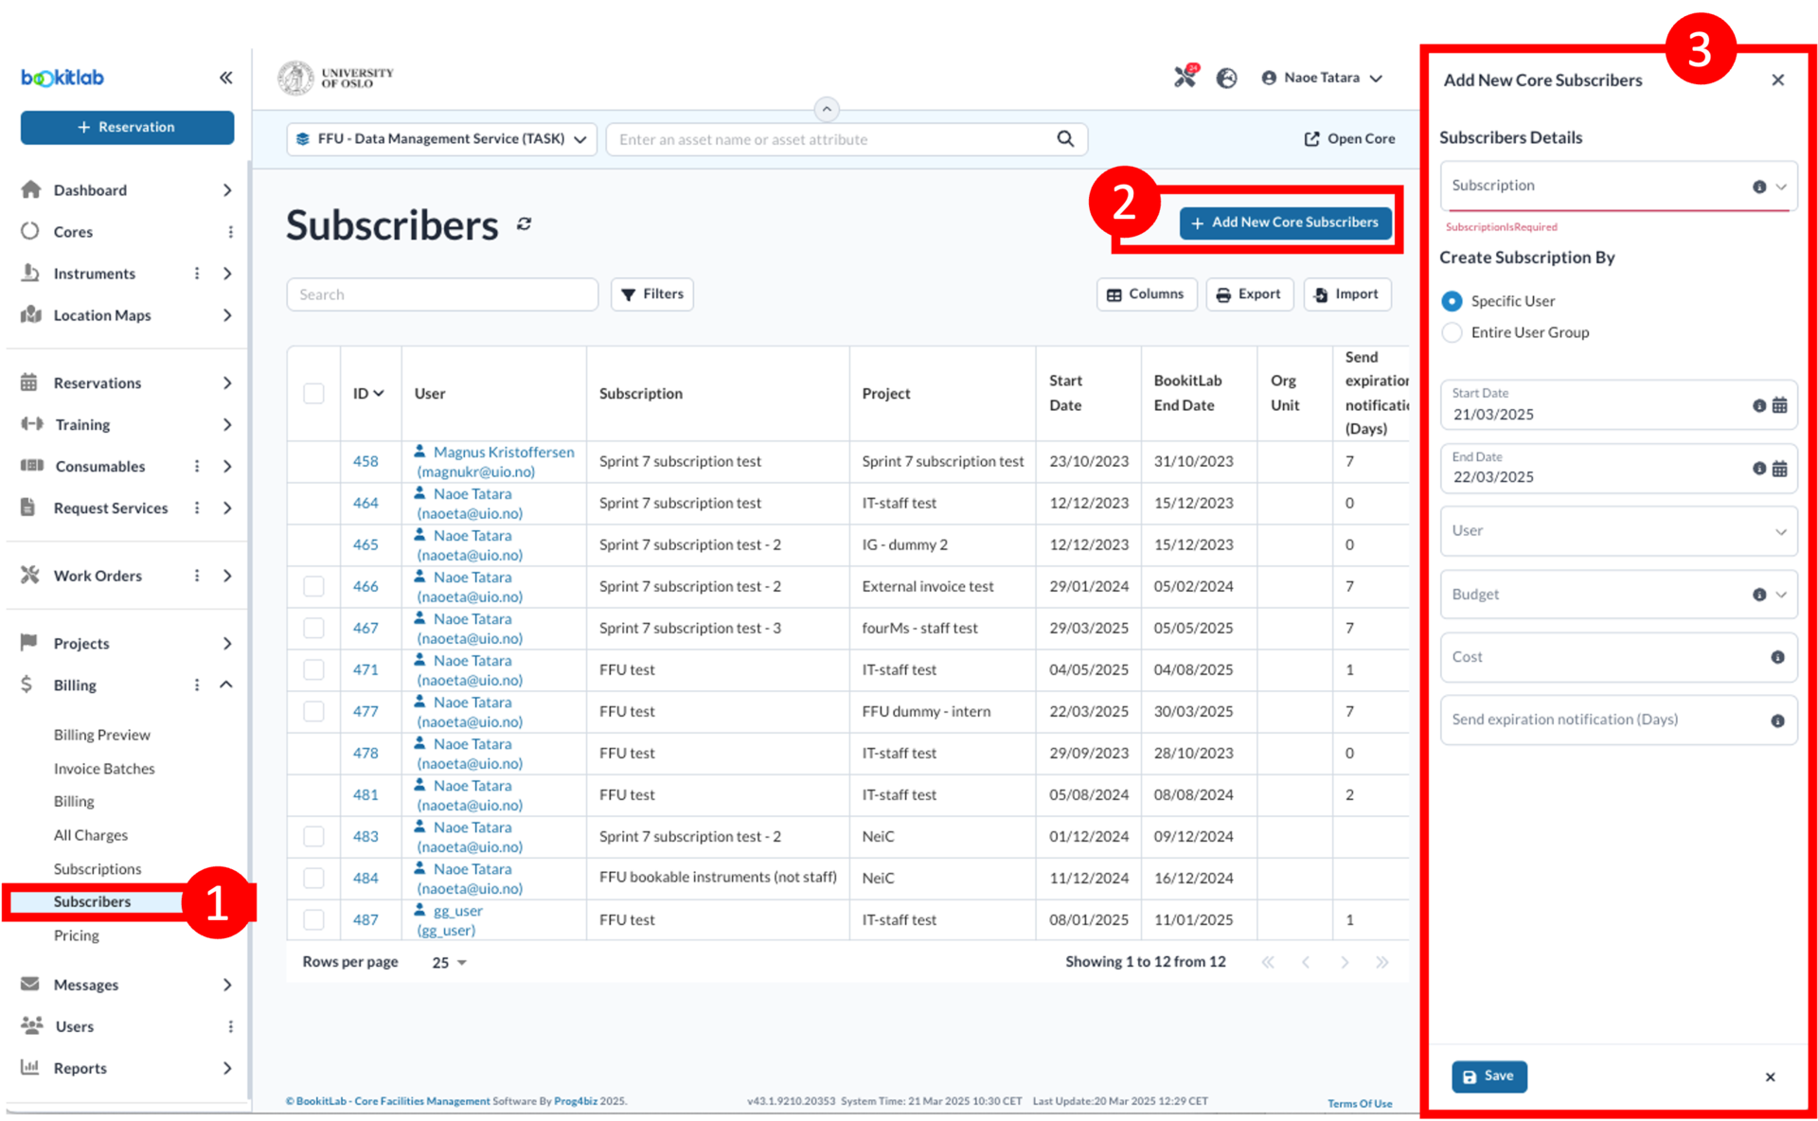The height and width of the screenshot is (1121, 1818).
Task: Open the Naoe Tatara user menu
Action: click(1322, 78)
